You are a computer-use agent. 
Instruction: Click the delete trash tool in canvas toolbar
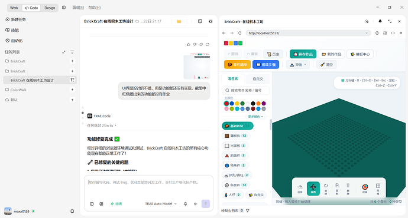[348, 189]
